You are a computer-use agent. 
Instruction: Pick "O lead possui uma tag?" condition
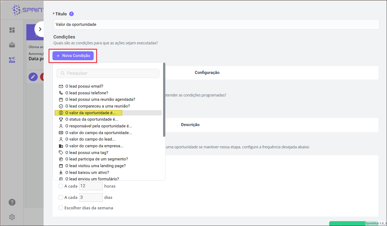click(x=87, y=153)
